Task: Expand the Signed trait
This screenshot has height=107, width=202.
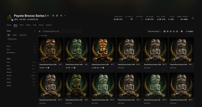Action: (x=21, y=82)
